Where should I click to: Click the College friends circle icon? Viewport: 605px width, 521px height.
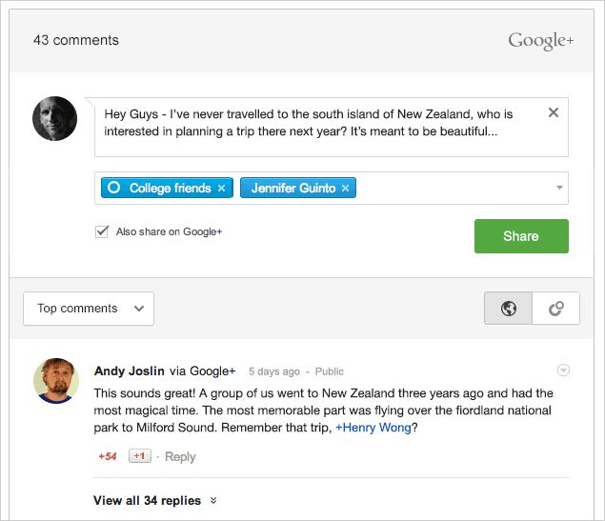pyautogui.click(x=114, y=189)
